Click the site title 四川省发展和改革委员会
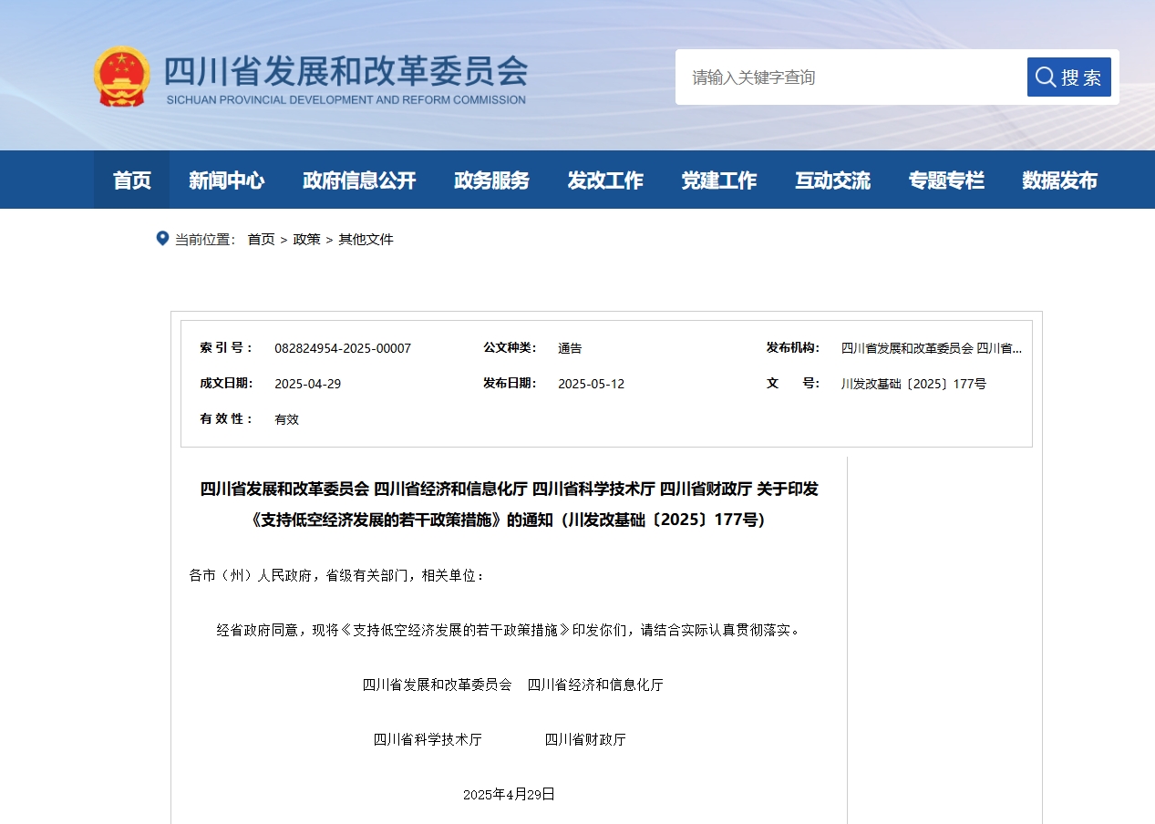1155x824 pixels. 345,72
